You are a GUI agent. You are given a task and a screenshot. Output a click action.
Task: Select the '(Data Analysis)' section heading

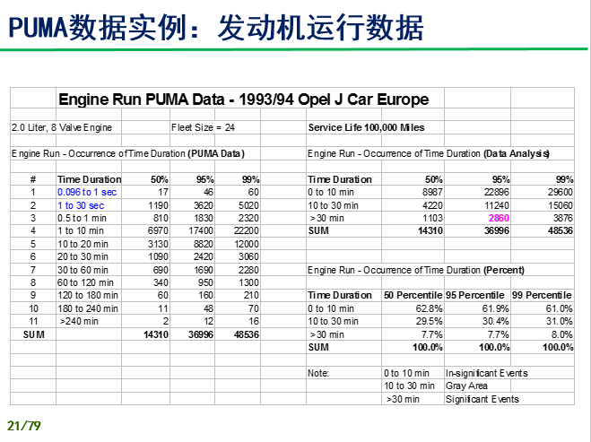click(x=517, y=153)
